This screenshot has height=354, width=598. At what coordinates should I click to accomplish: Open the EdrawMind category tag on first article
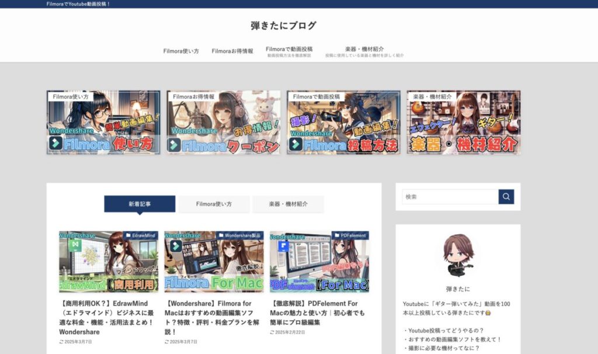(140, 235)
